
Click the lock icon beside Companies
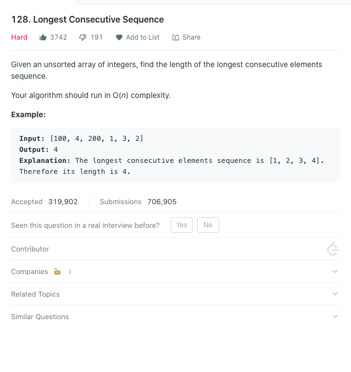click(x=58, y=272)
